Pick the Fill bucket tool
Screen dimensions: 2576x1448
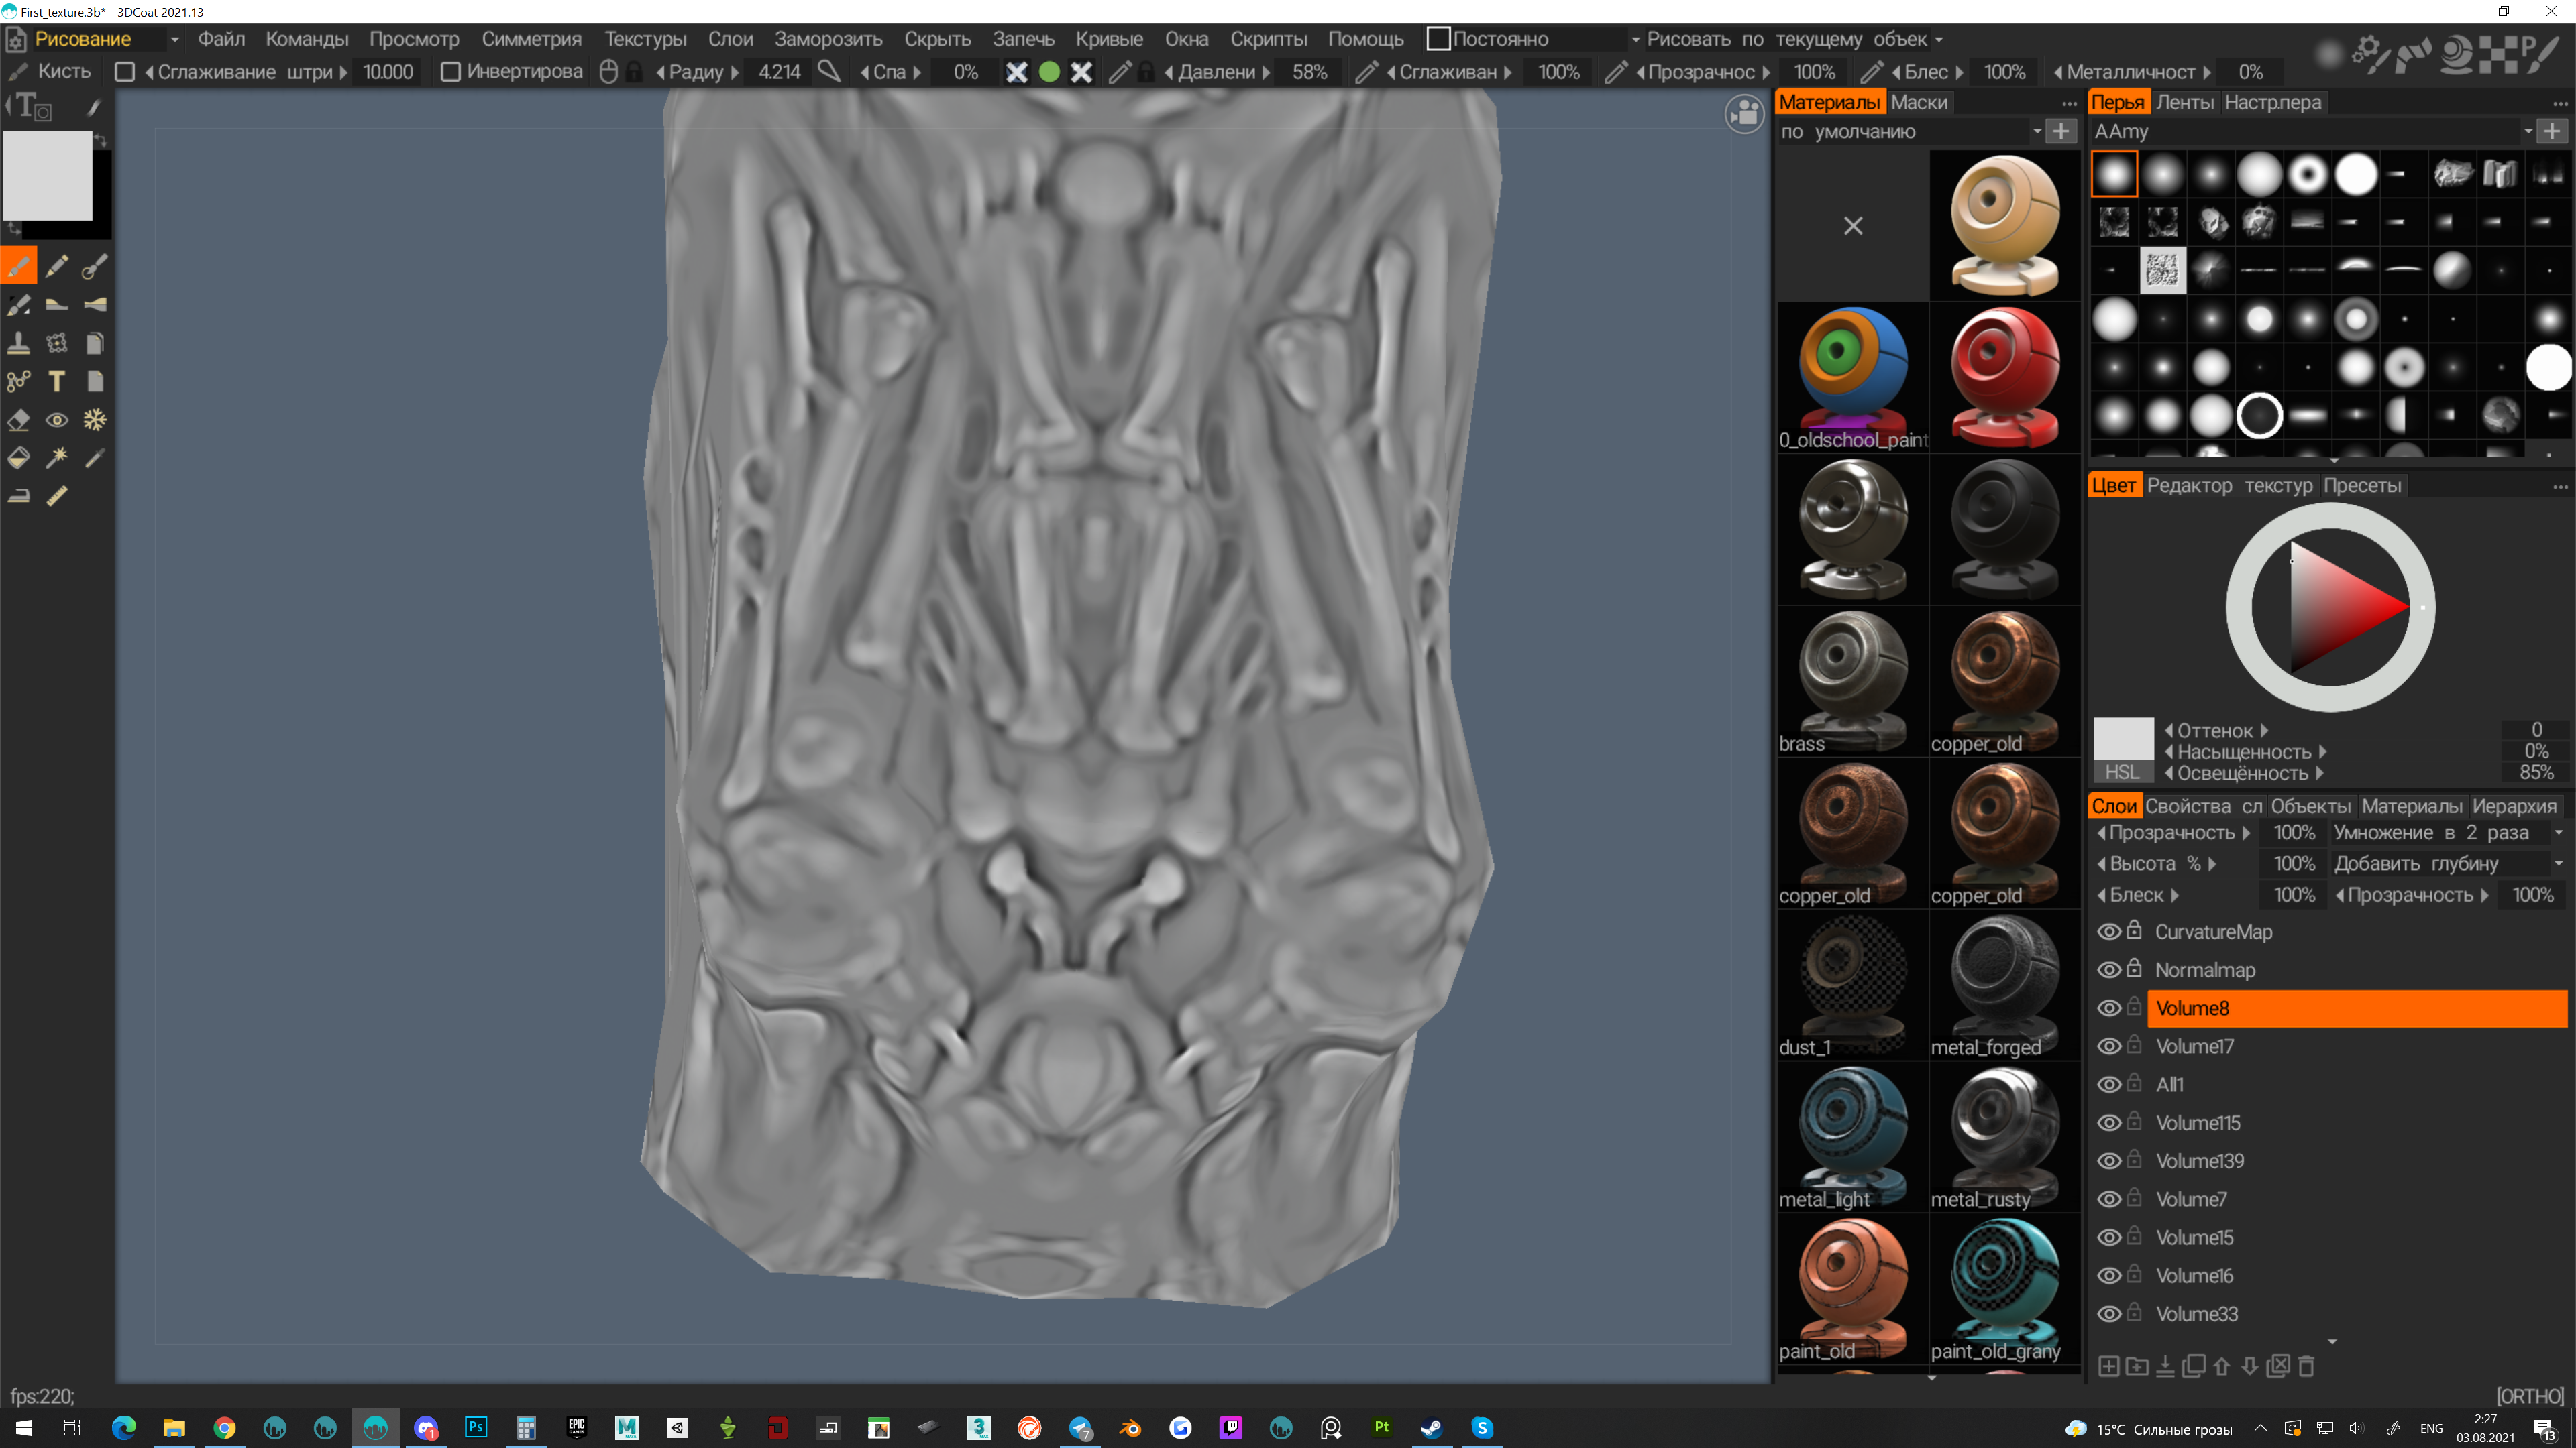tap(18, 458)
